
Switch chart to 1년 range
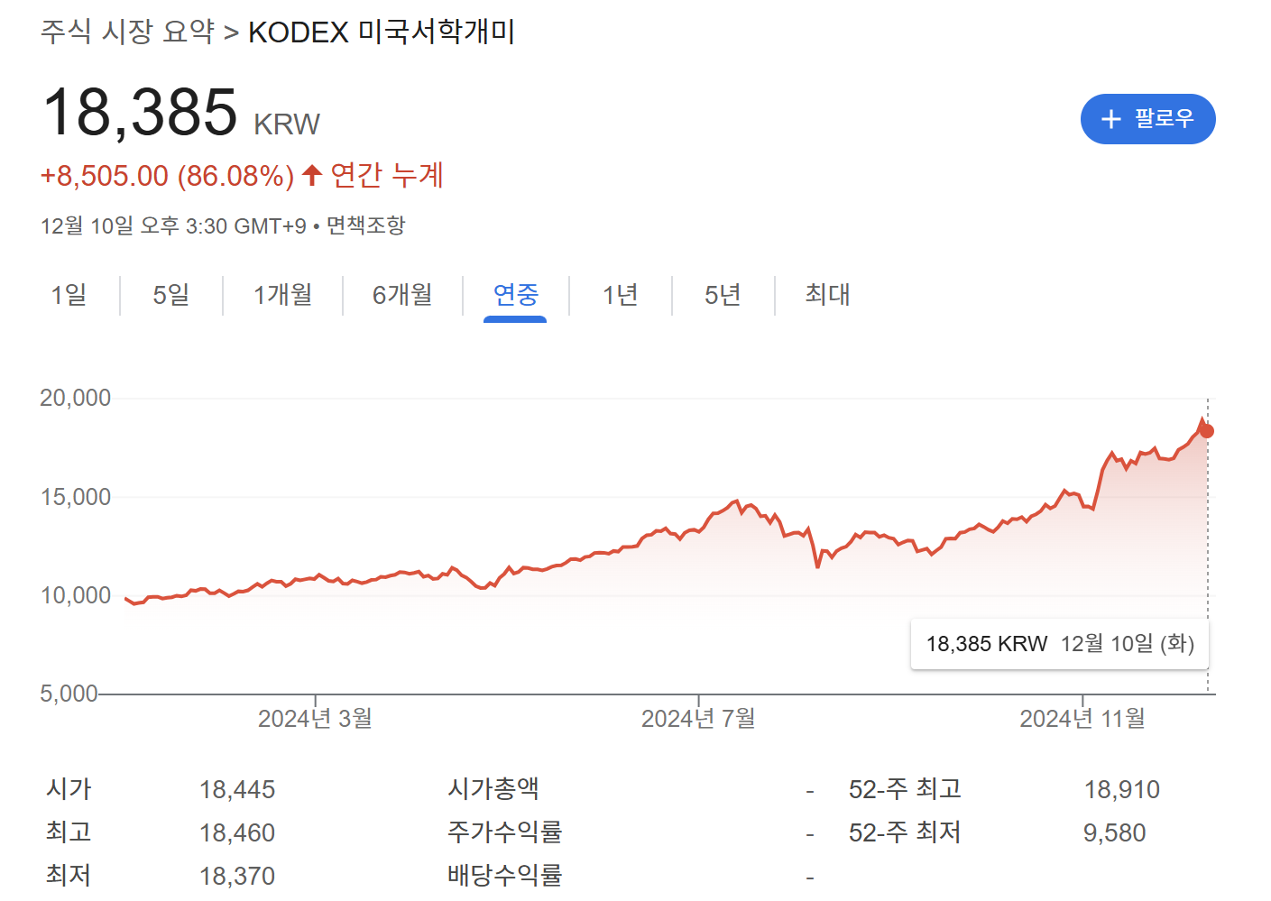620,295
